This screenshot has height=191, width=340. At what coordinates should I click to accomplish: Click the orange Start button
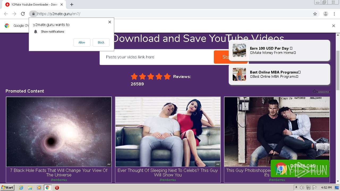221,57
